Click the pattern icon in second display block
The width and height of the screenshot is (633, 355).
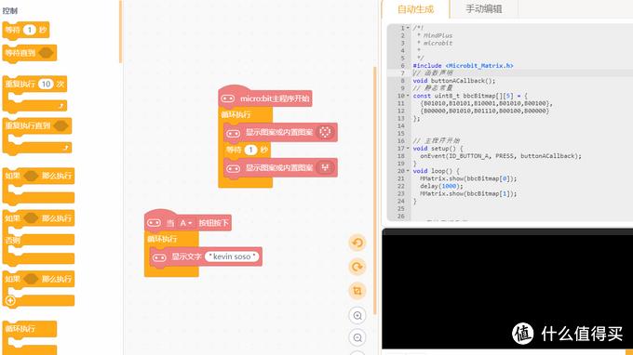(325, 167)
